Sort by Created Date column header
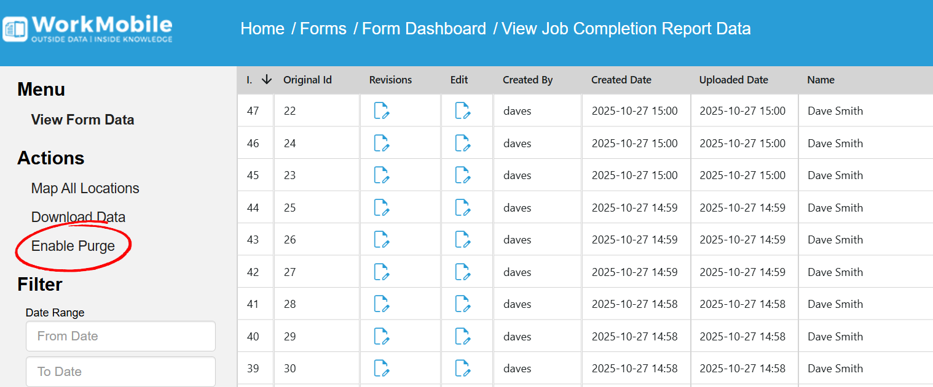The width and height of the screenshot is (933, 387). 621,80
